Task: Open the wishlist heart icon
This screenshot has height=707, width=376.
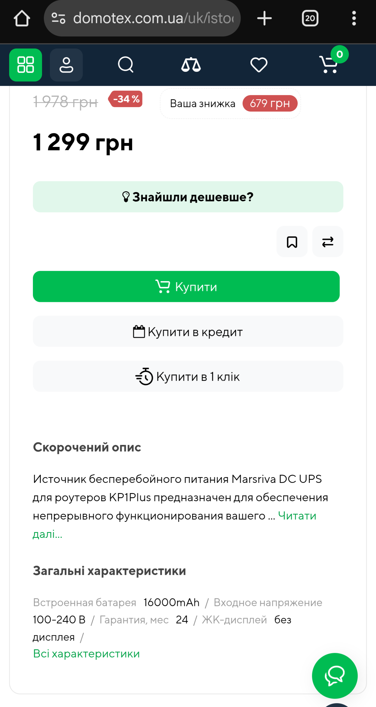Action: (x=259, y=65)
